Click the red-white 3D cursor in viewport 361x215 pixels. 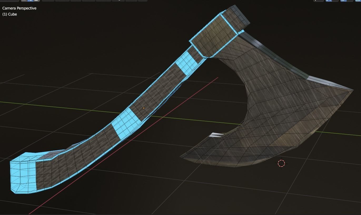tap(281, 163)
